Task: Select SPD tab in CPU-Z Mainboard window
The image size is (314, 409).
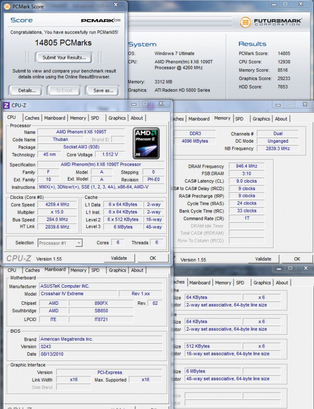Action: [x=96, y=270]
